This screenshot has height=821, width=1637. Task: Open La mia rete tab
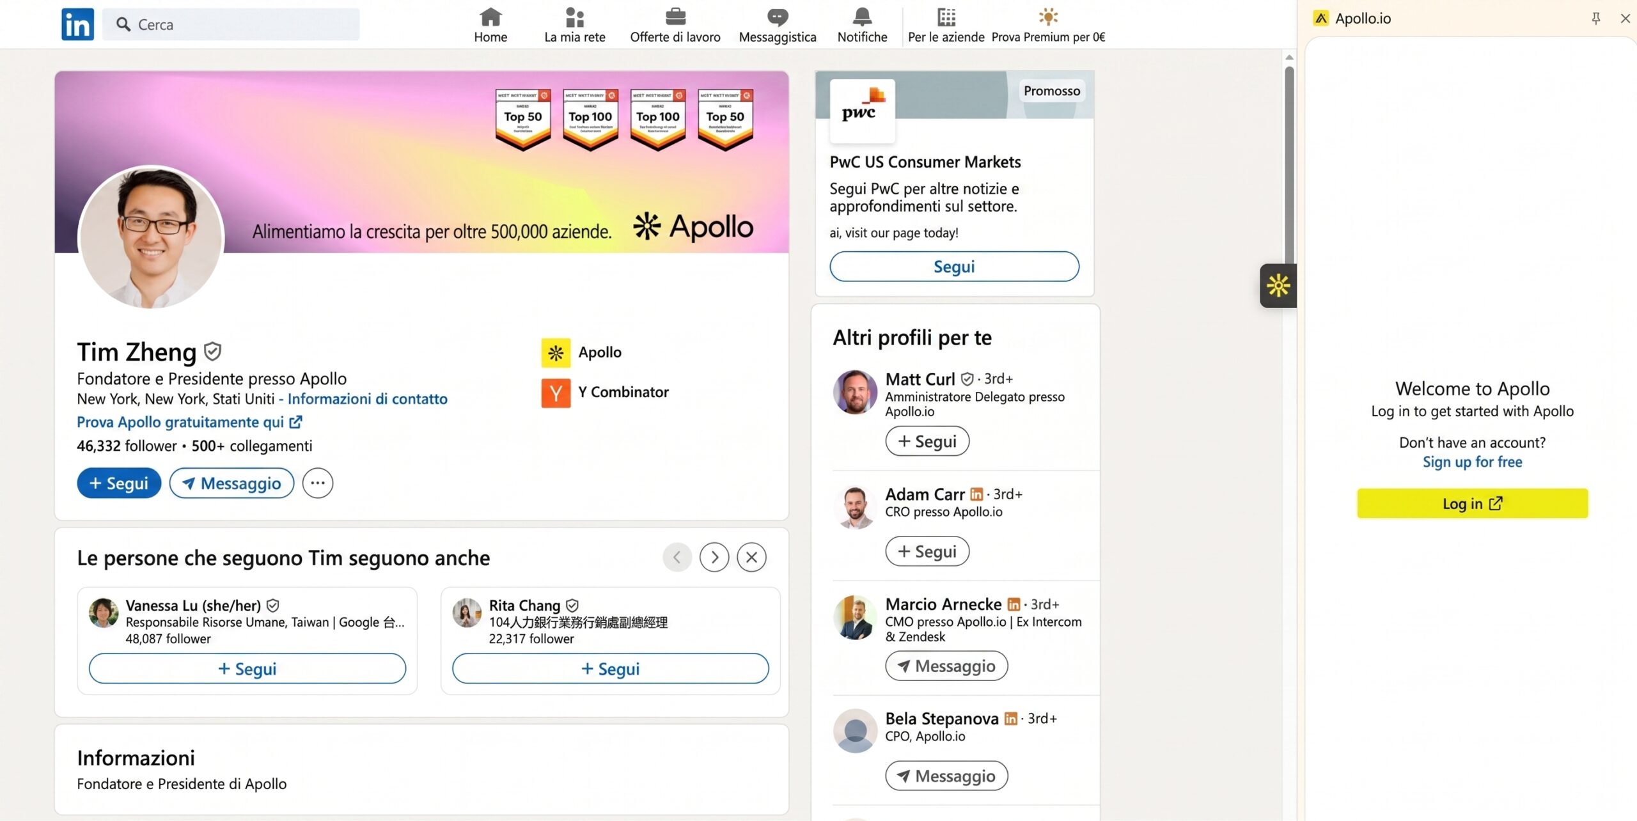click(574, 25)
